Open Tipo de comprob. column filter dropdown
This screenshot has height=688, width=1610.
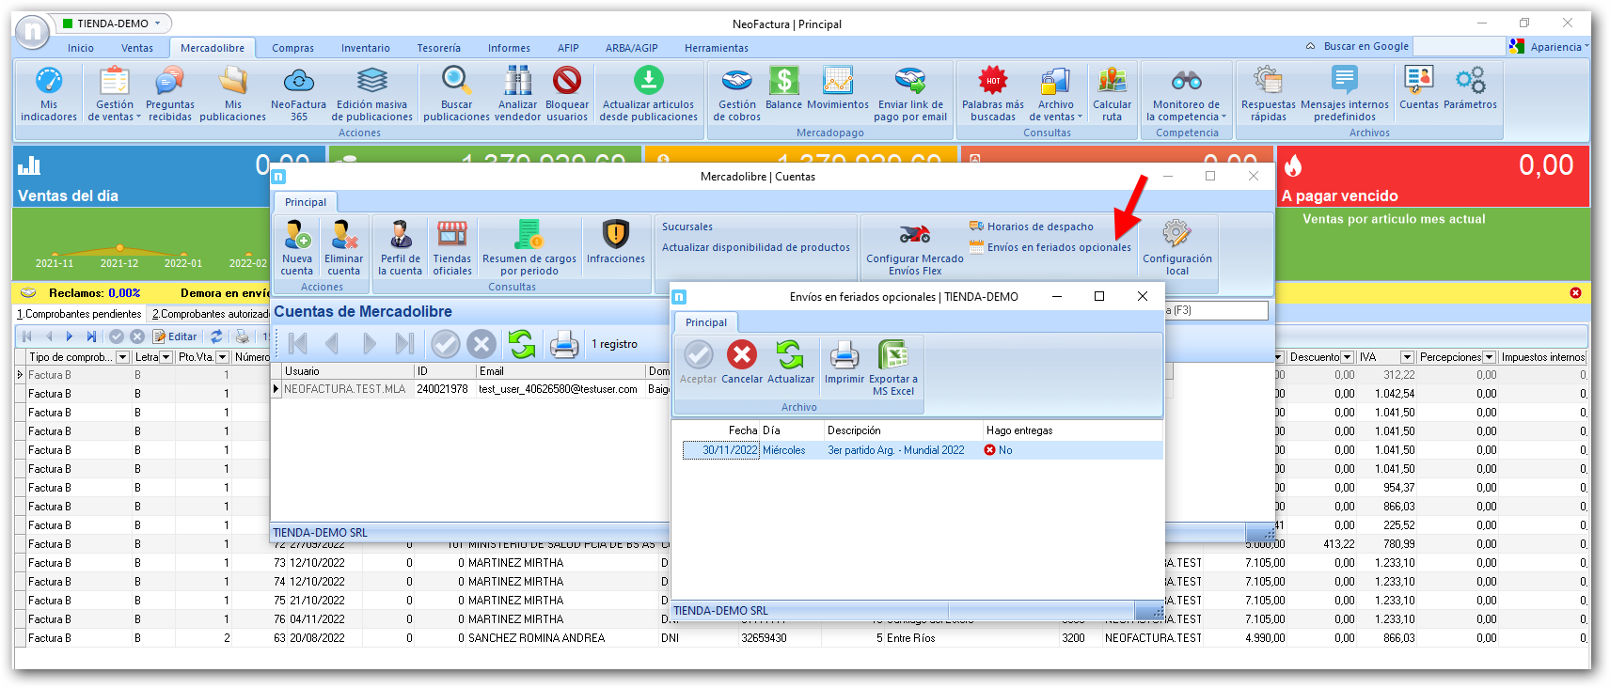tap(122, 357)
